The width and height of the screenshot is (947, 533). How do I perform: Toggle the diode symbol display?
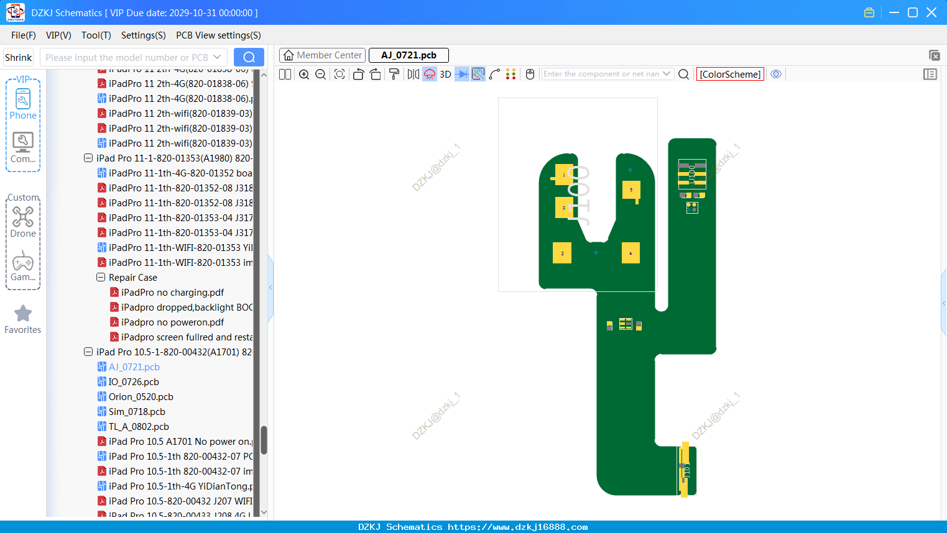pyautogui.click(x=462, y=74)
